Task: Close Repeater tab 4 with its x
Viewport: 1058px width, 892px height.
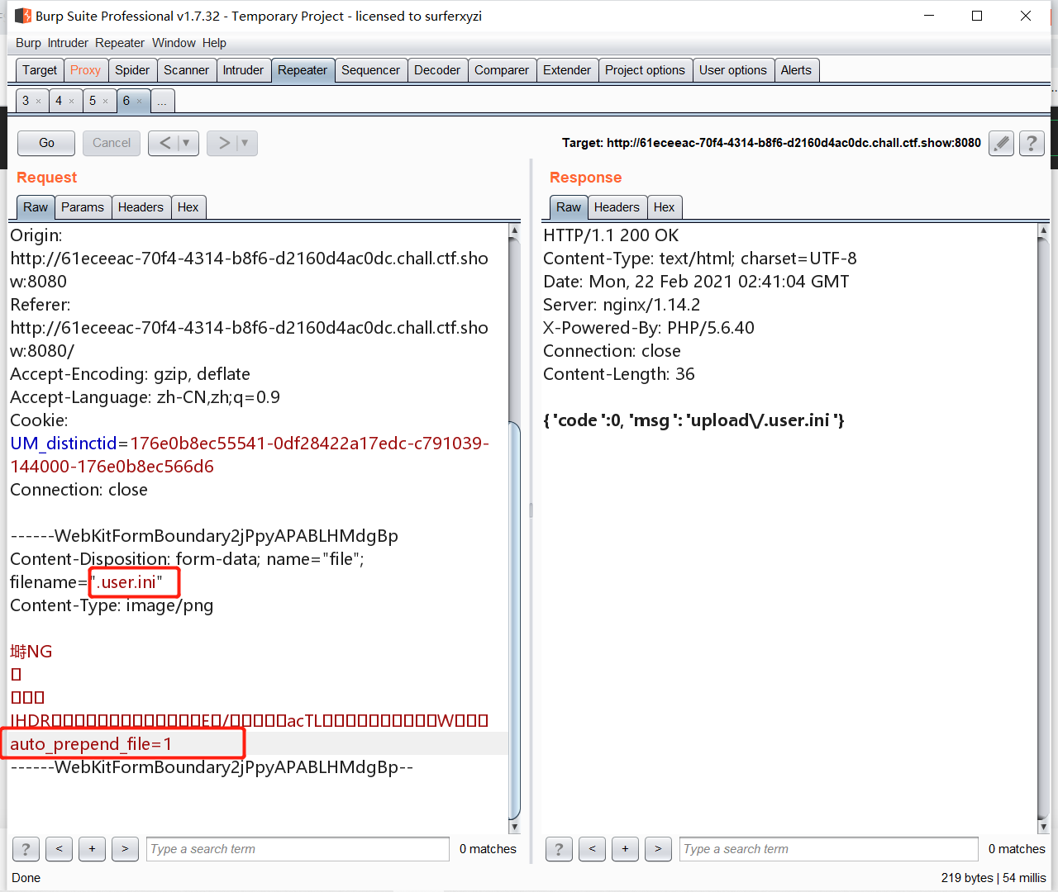Action: click(x=72, y=102)
